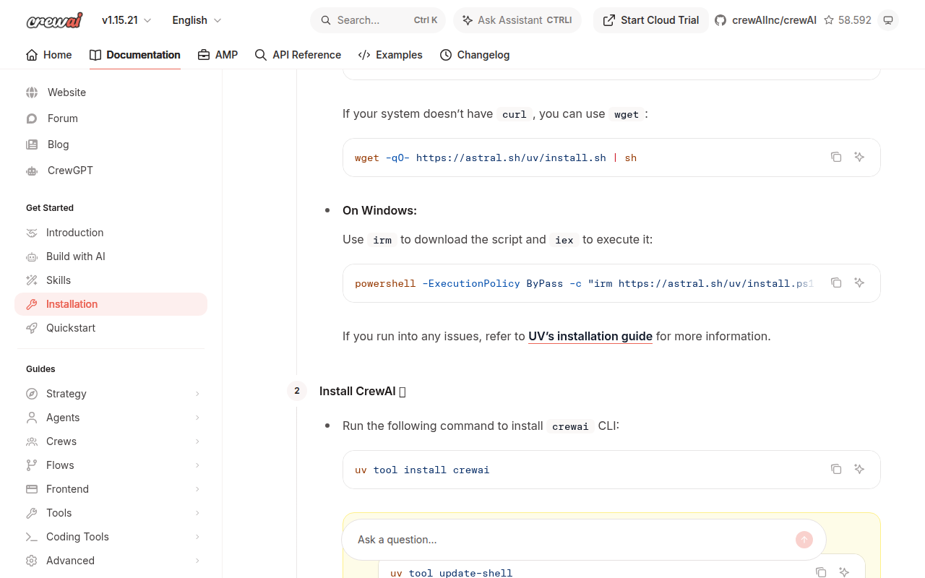The height and width of the screenshot is (578, 925).
Task: Click the Get Started section heading
Action: coord(50,208)
